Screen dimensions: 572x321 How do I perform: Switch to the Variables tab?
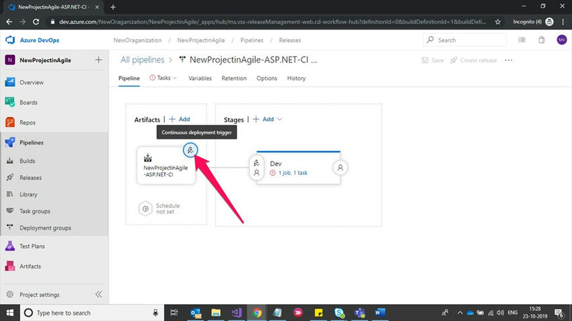(200, 78)
